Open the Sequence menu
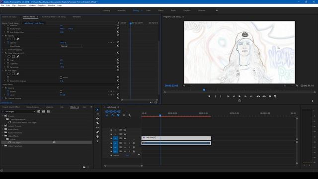Viewport: 318px width, 179px height. click(x=22, y=5)
